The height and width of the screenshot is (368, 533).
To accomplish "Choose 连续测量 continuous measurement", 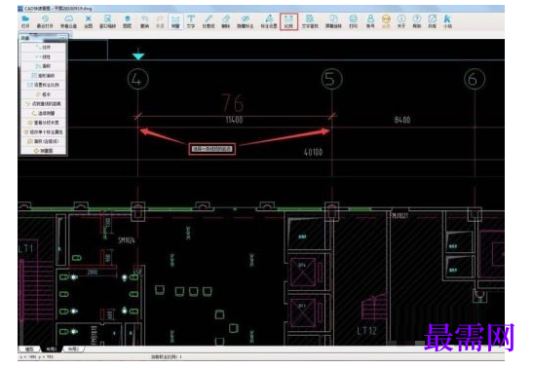I will (43, 113).
